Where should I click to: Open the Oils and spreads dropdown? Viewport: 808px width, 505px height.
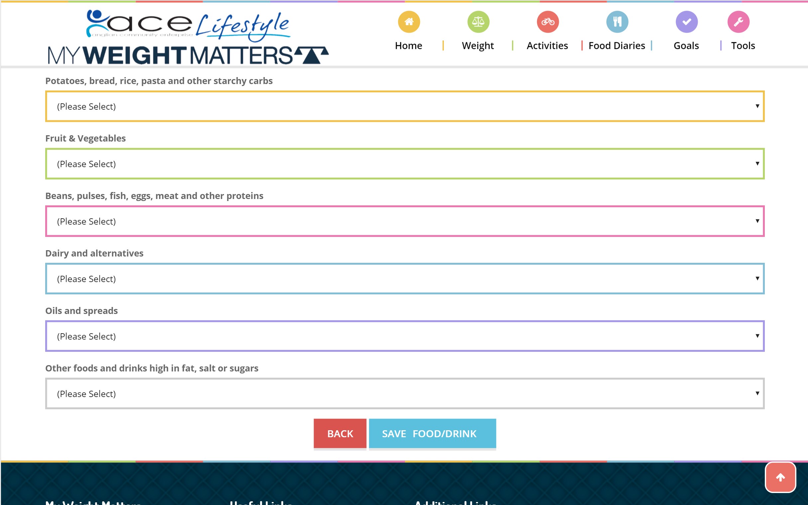coord(405,336)
